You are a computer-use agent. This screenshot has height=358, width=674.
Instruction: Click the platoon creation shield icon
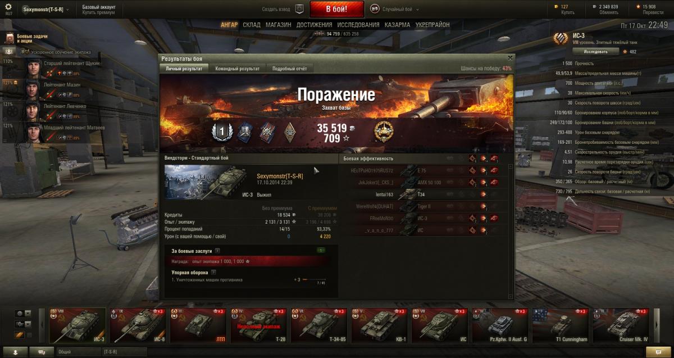(299, 9)
